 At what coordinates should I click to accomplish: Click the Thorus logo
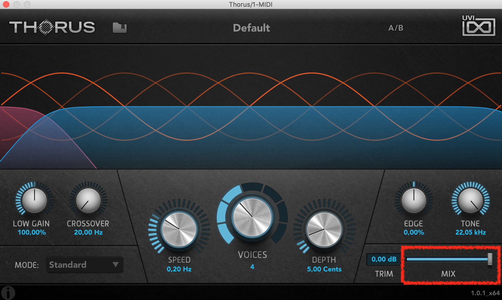tap(52, 27)
